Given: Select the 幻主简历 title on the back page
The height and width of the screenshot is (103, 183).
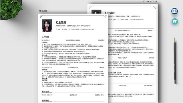Looking at the screenshot, I should [x=110, y=13].
